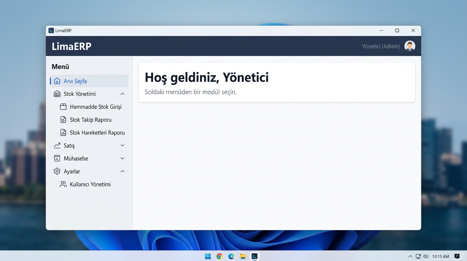The height and width of the screenshot is (261, 467).
Task: Click the Hoş geldiniz, Yönetici heading
Action: tap(207, 77)
